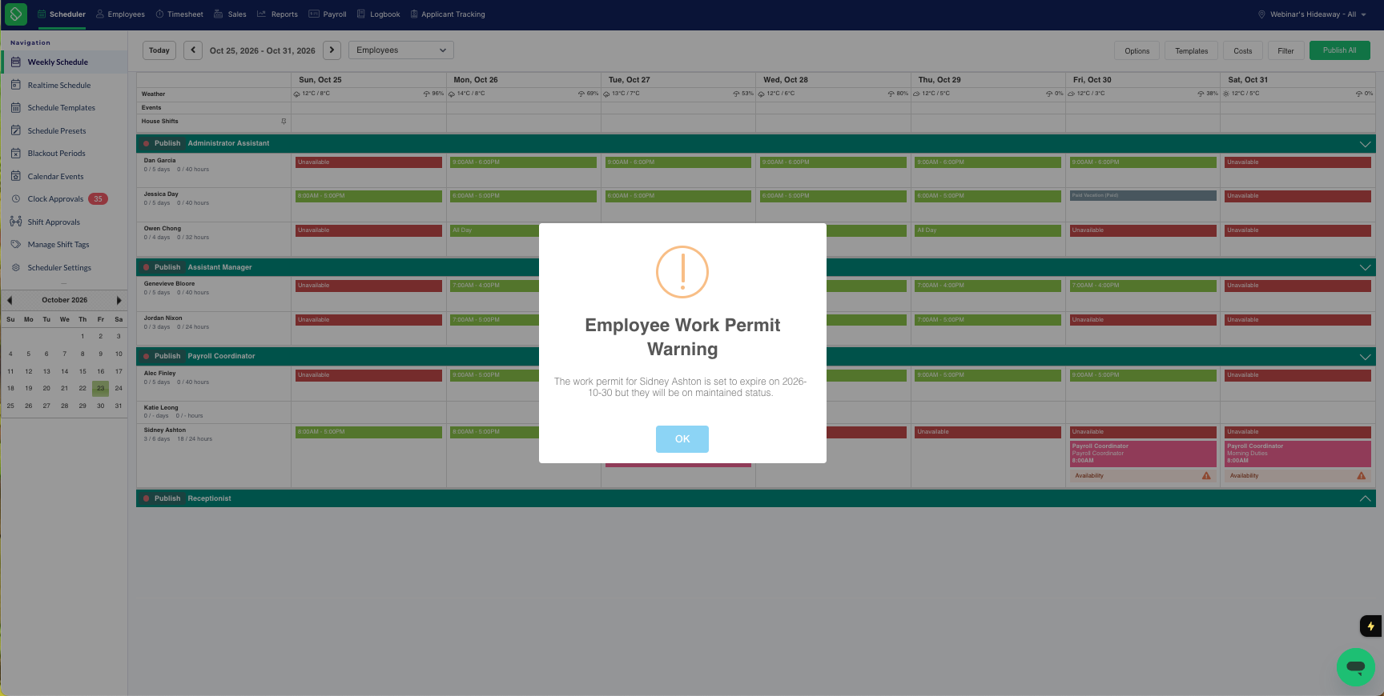The width and height of the screenshot is (1384, 696).
Task: Open Schedule Presets in the sidebar
Action: click(x=56, y=130)
